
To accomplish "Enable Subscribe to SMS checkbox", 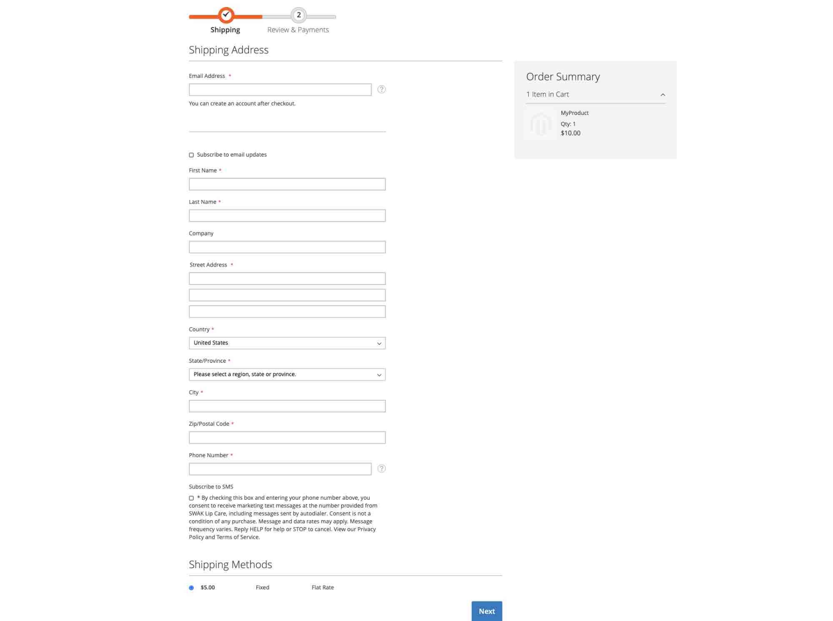I will [x=191, y=498].
